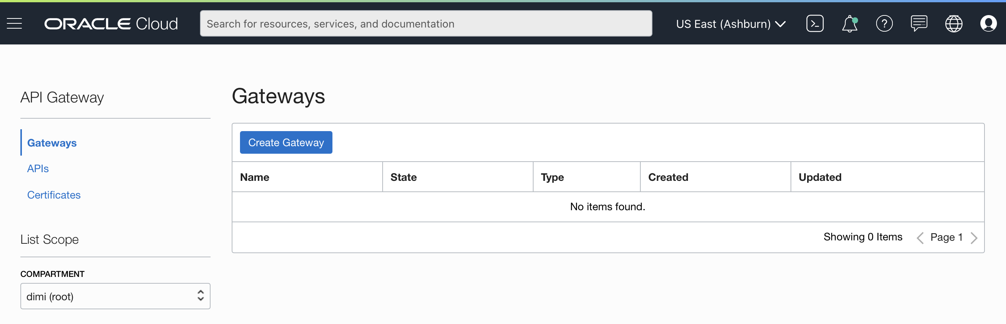Open the help question mark menu
Screen dimensions: 1006x324
click(884, 24)
